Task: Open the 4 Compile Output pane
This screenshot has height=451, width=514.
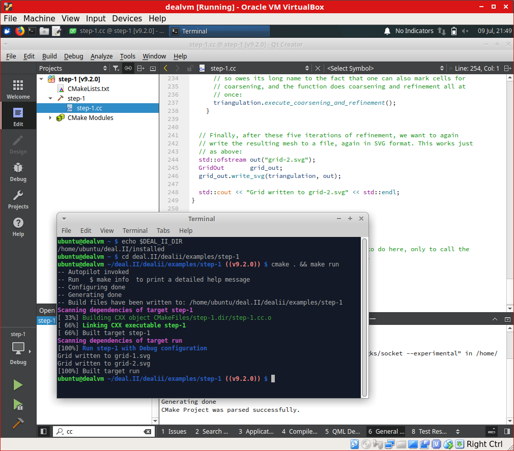Action: click(300, 431)
